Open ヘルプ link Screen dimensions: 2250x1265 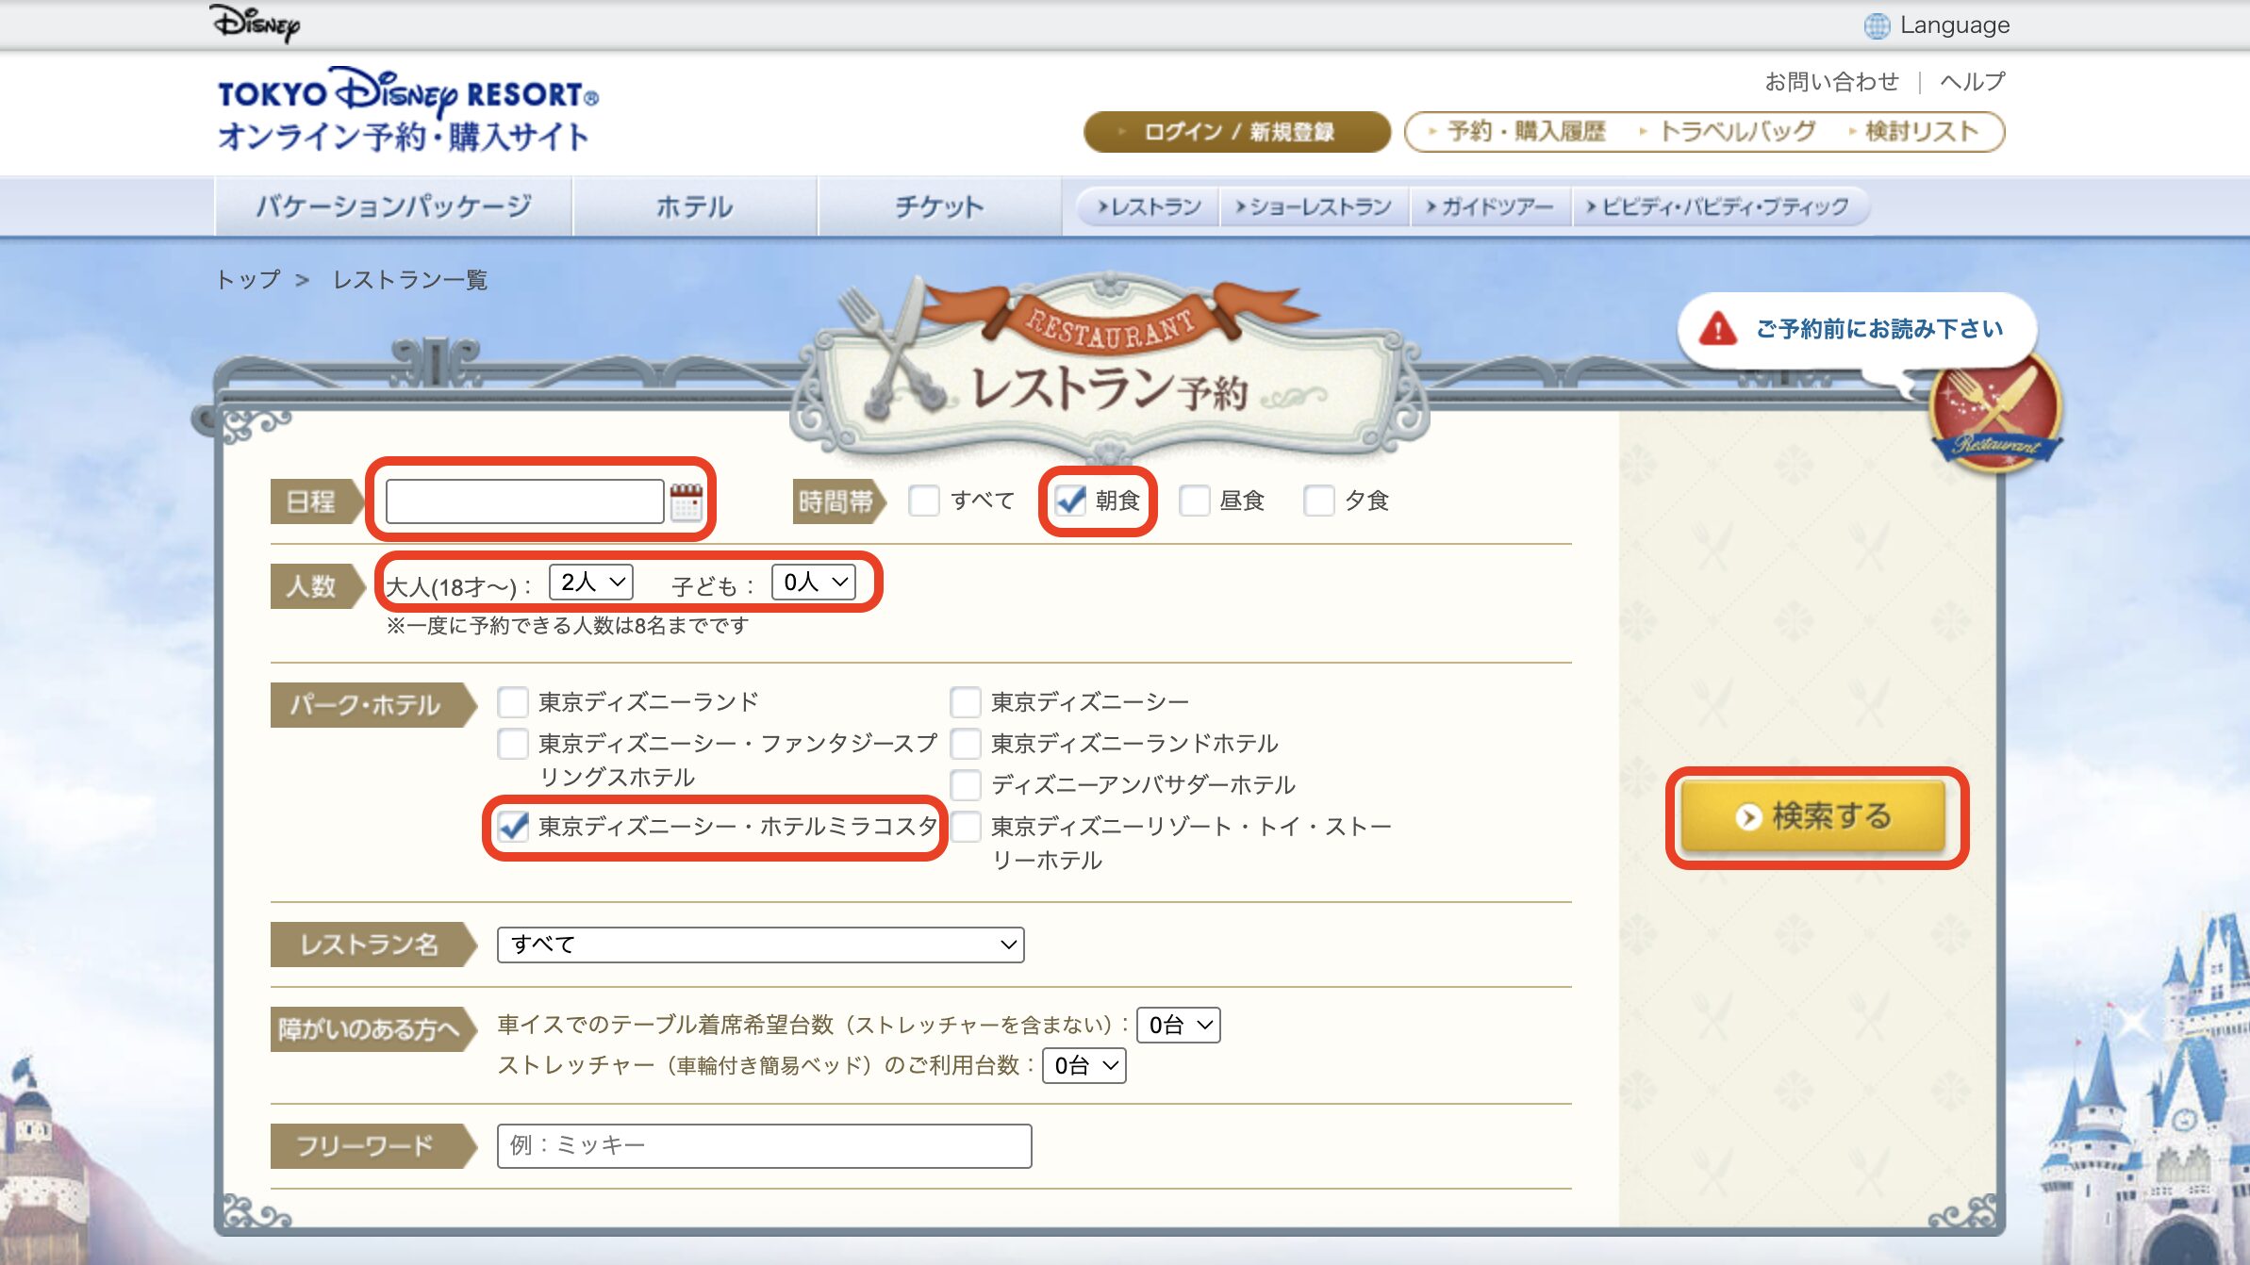[x=1973, y=82]
